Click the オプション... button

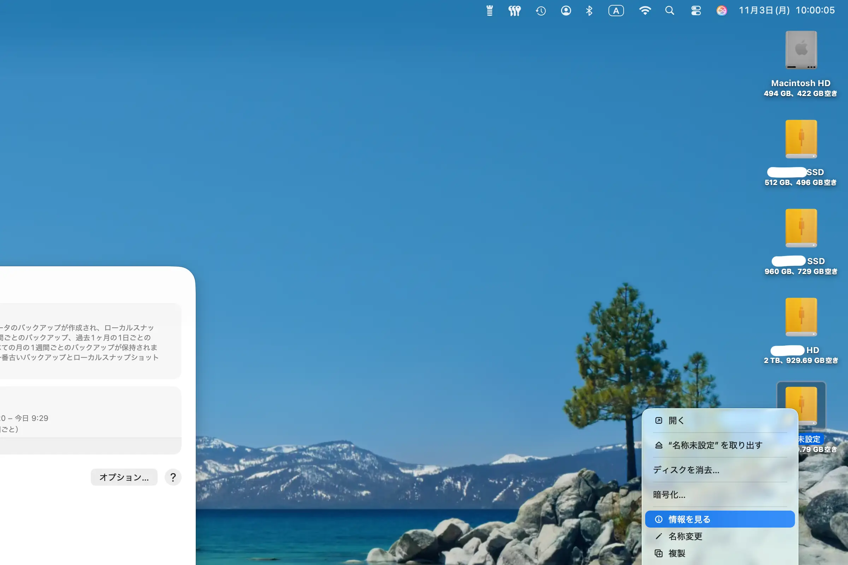(x=124, y=477)
